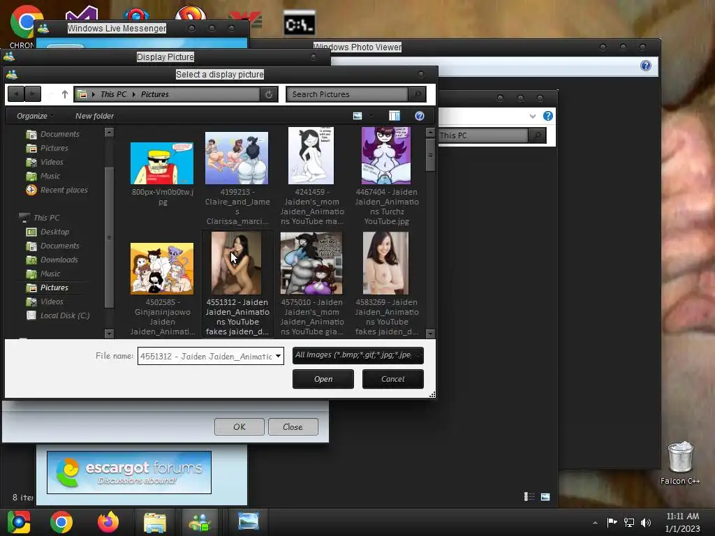Open the escargot forums banner
The image size is (715, 536).
(129, 472)
